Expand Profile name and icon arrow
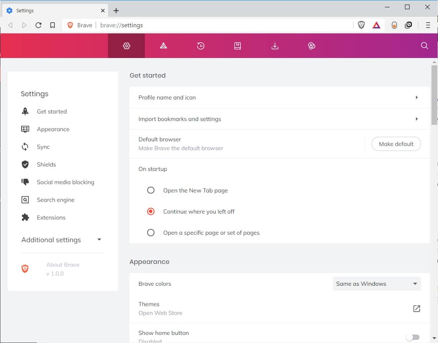 pyautogui.click(x=416, y=98)
